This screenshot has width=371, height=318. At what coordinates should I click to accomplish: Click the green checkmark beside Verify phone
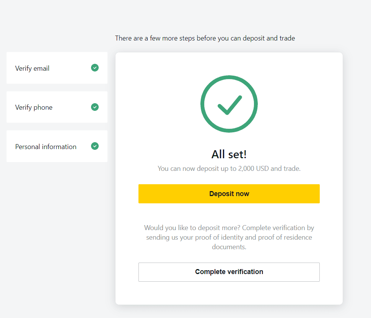pyautogui.click(x=95, y=107)
